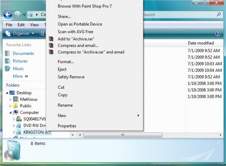Open the View menu
The height and width of the screenshot is (166, 226).
[34, 25]
